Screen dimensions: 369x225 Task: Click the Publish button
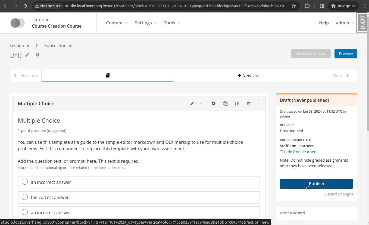pos(316,184)
